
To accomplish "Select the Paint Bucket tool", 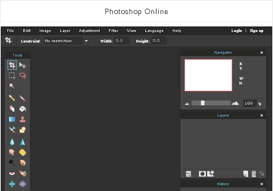I will [23, 109].
